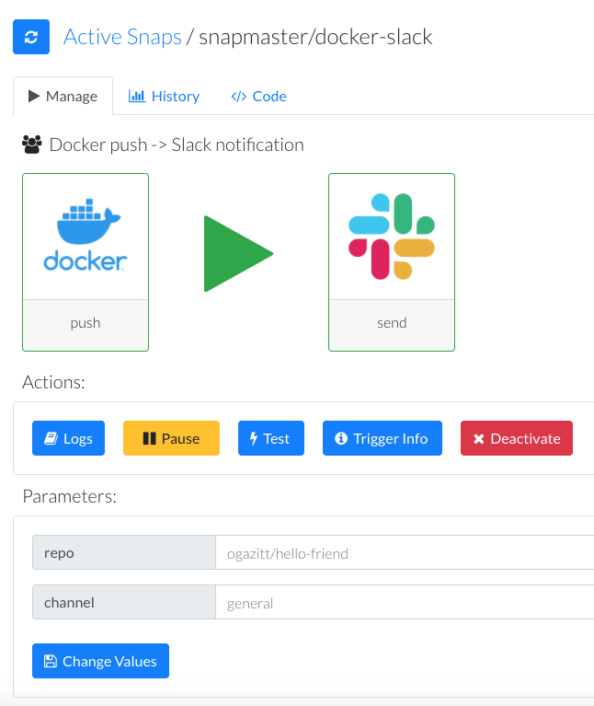
Task: Select the Manage tab
Action: point(63,96)
